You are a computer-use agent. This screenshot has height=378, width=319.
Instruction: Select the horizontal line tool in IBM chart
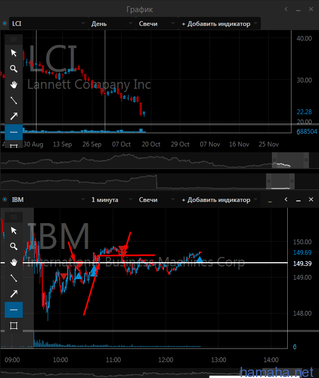(14, 310)
